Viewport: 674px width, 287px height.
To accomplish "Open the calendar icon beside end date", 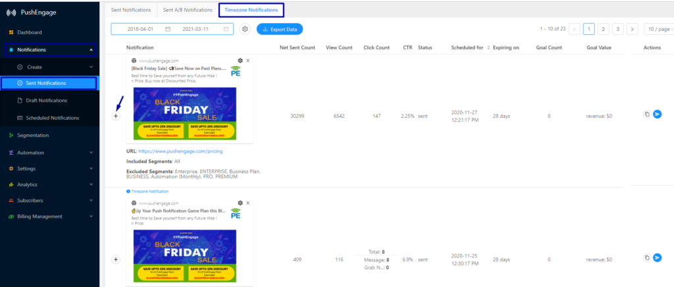I will tap(226, 29).
